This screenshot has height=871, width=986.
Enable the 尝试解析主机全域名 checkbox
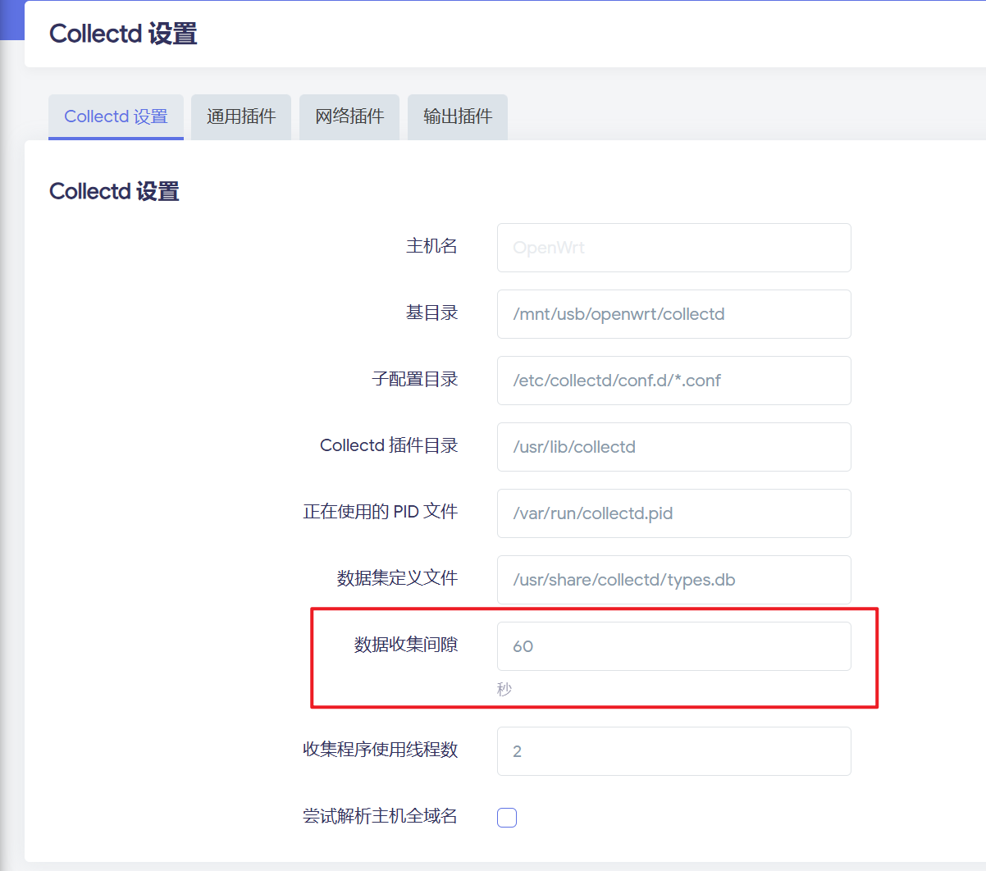tap(507, 818)
